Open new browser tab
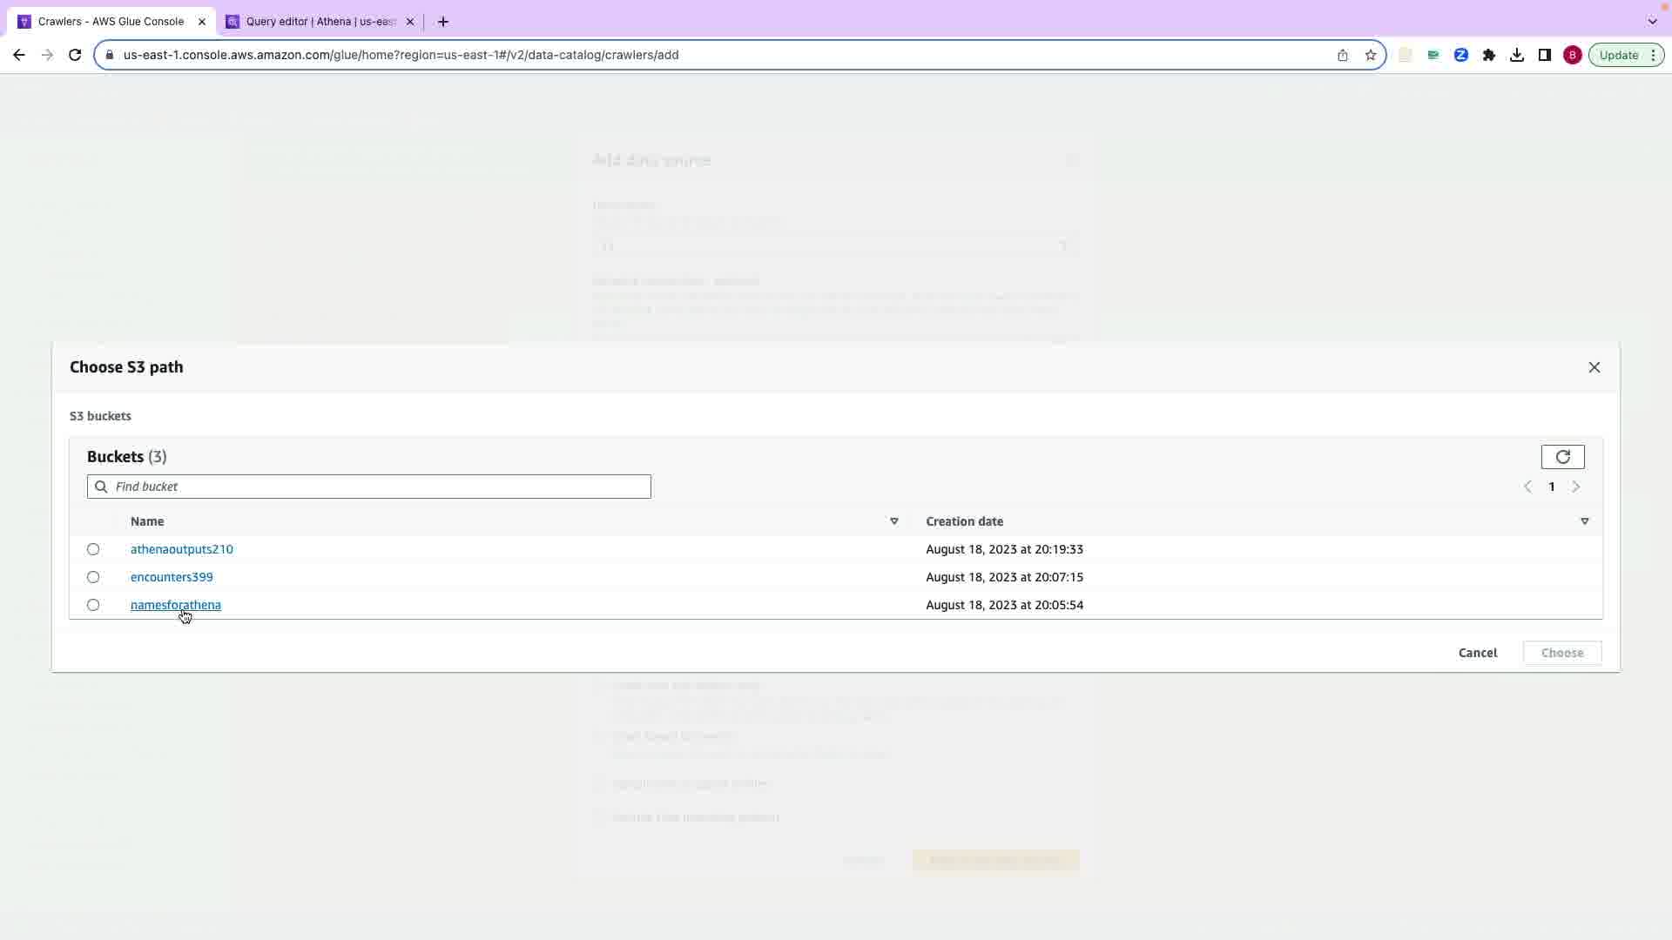The width and height of the screenshot is (1672, 940). (443, 22)
